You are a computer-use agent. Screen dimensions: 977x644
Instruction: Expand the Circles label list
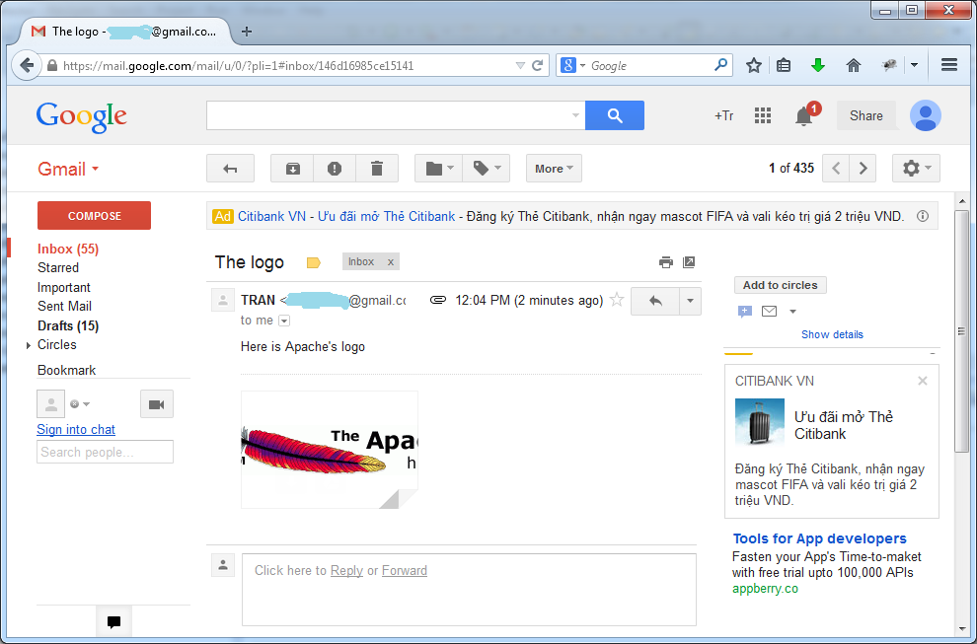click(x=28, y=345)
